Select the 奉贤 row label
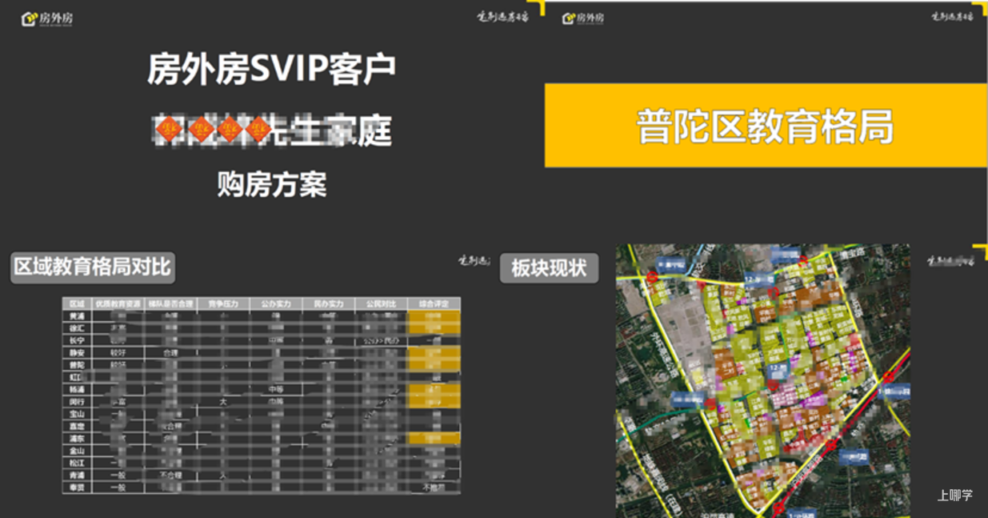The width and height of the screenshot is (988, 518). pos(77,488)
